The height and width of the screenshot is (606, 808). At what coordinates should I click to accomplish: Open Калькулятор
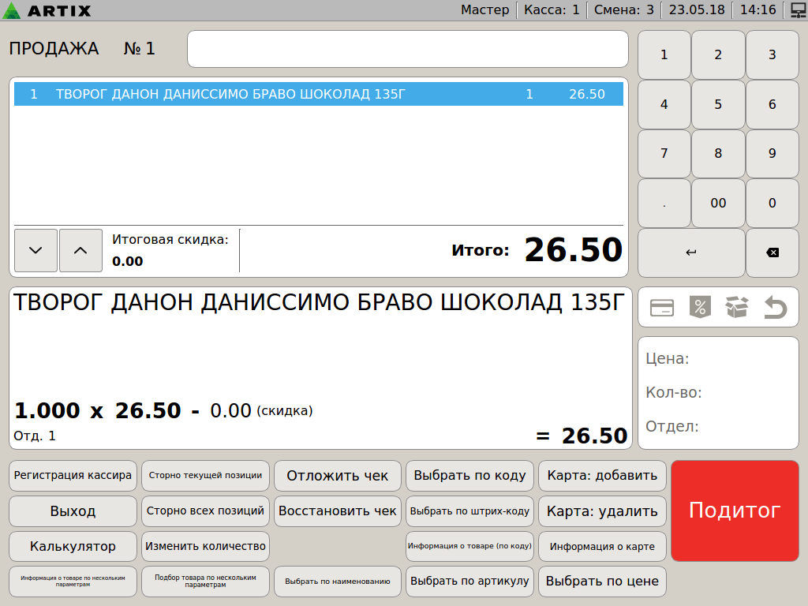click(x=73, y=546)
